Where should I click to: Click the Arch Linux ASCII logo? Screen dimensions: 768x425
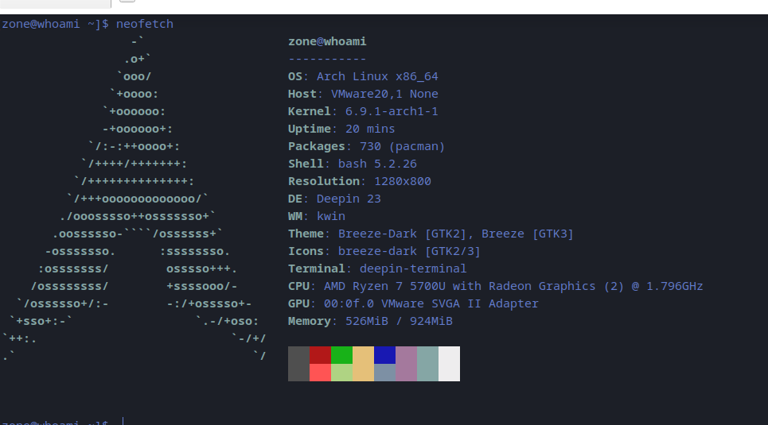click(134, 199)
